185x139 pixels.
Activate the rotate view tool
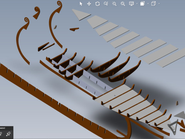tap(98, 4)
